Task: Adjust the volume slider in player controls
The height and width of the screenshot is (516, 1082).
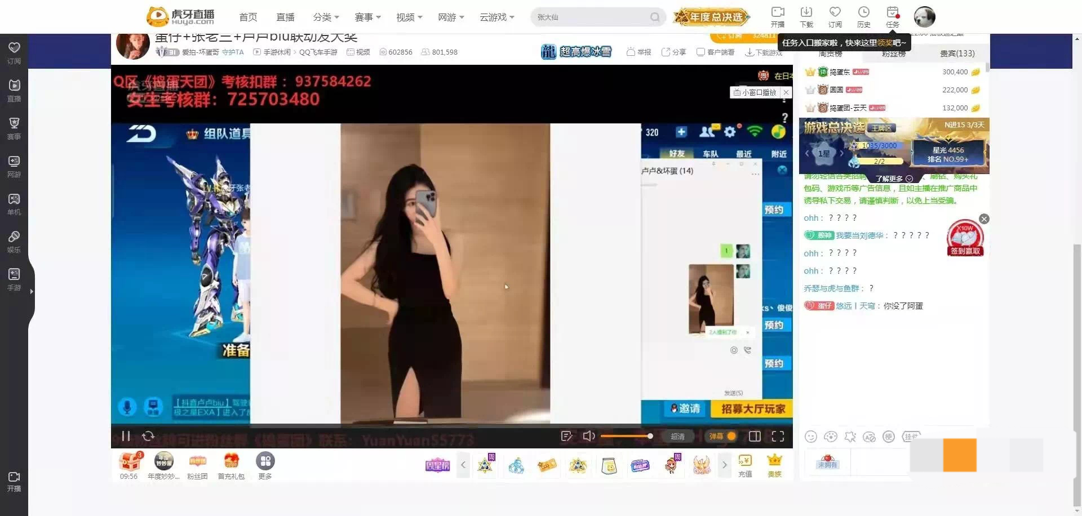Action: pyautogui.click(x=626, y=436)
